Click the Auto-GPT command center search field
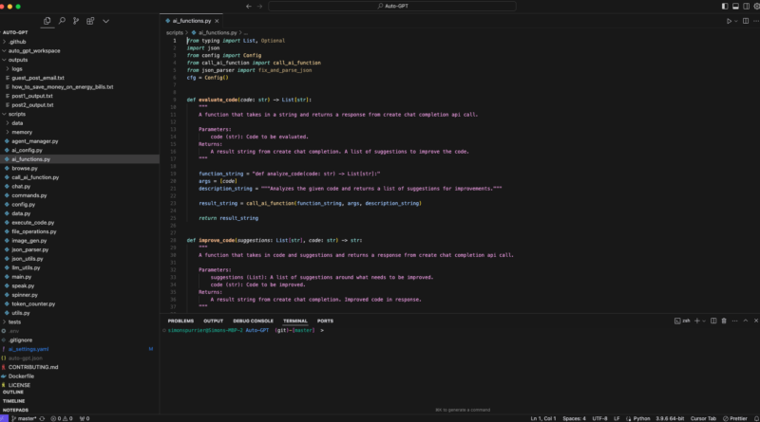This screenshot has height=422, width=760. point(392,7)
